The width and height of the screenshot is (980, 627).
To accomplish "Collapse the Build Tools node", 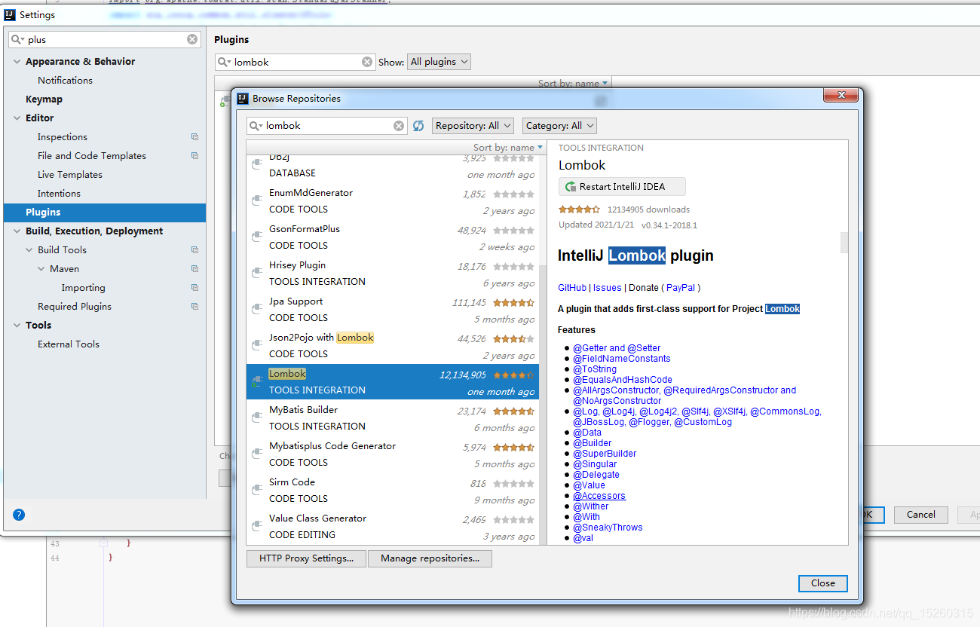I will click(29, 250).
